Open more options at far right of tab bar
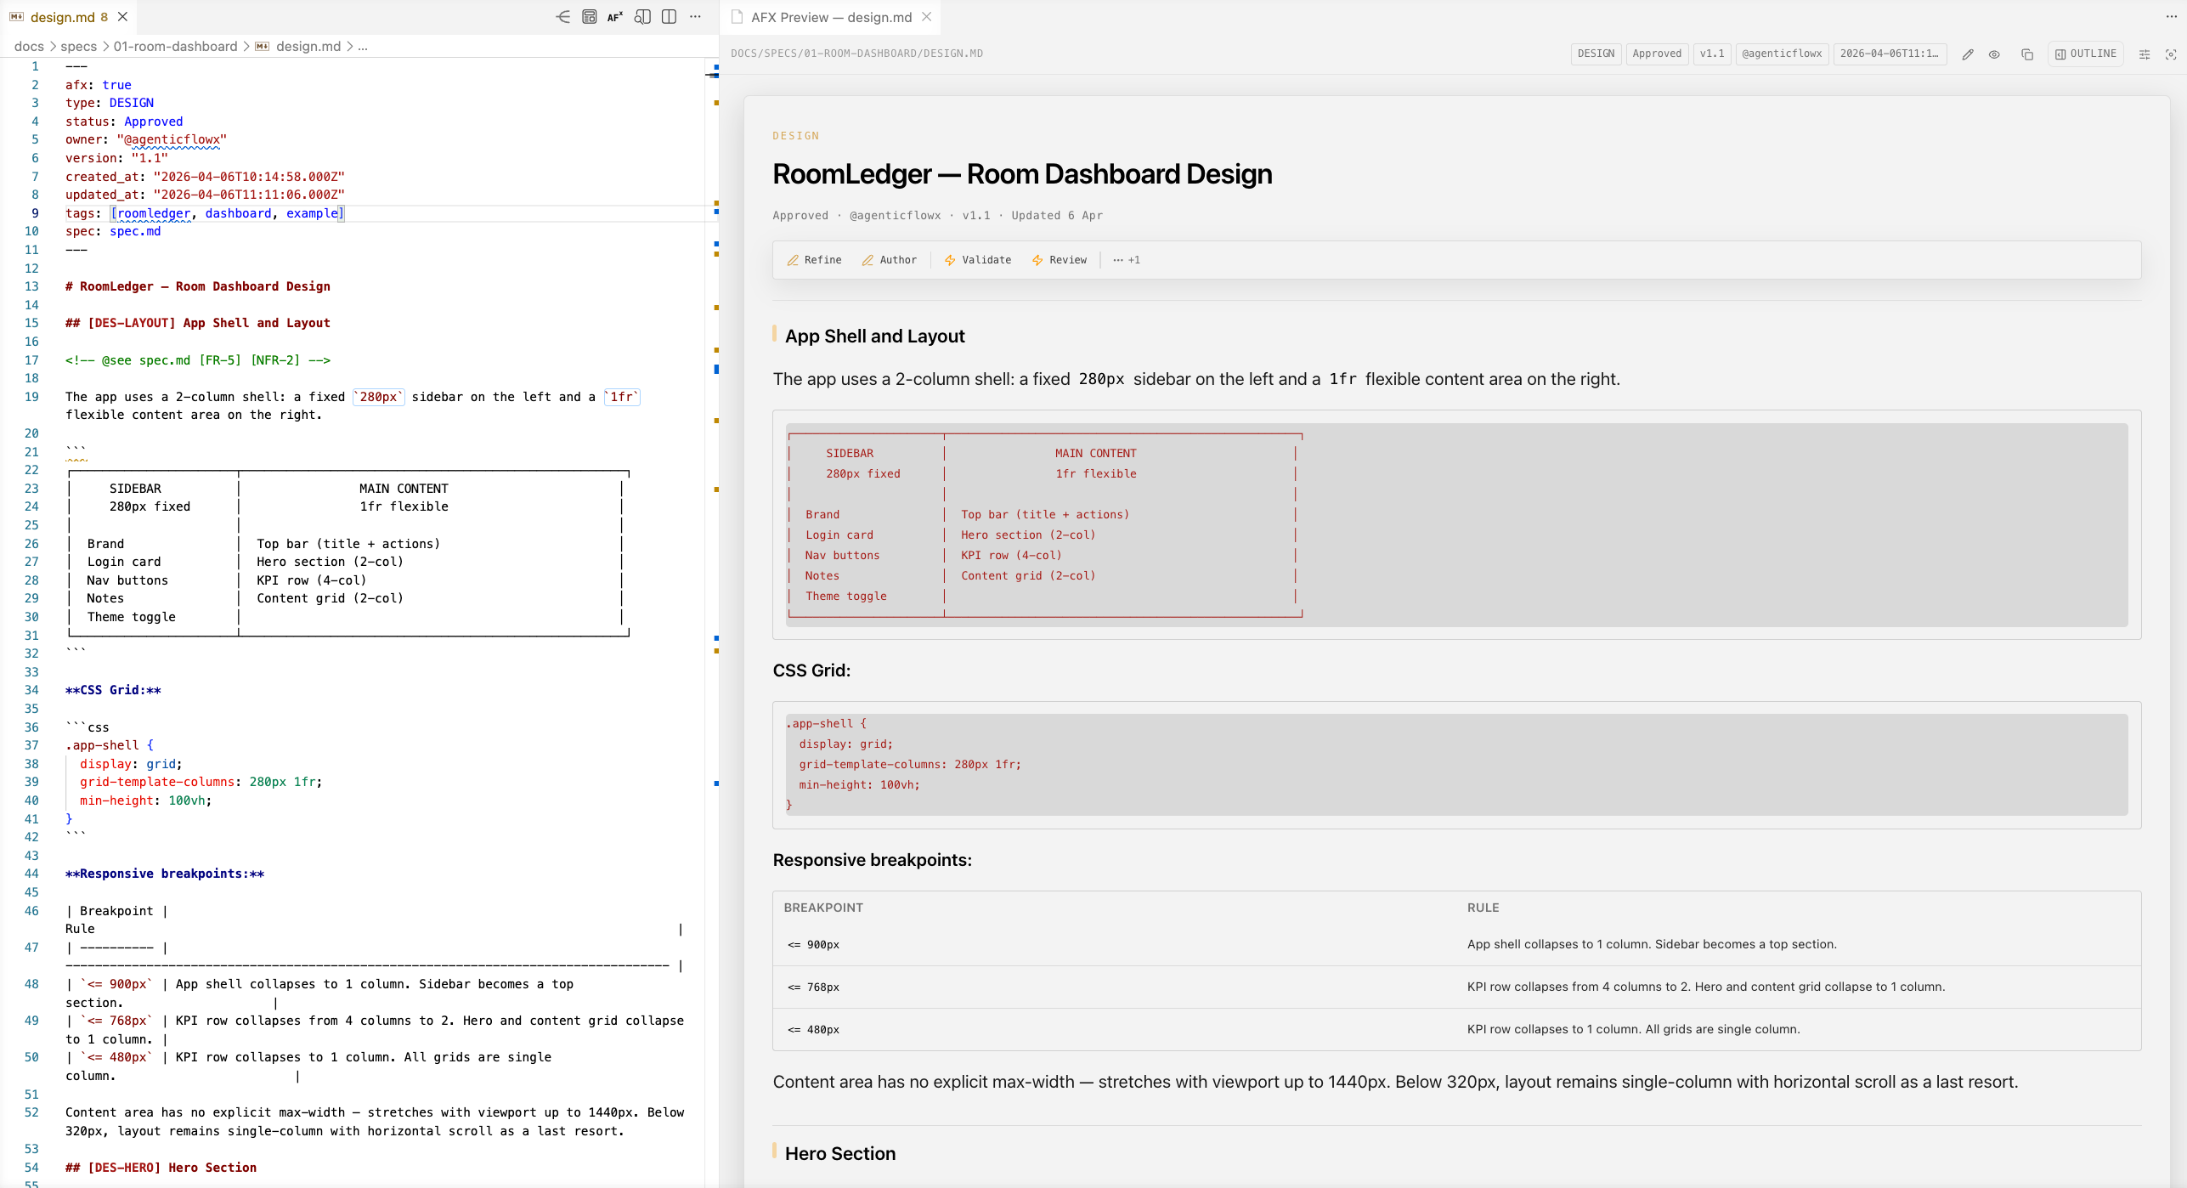The image size is (2187, 1188). [2171, 17]
